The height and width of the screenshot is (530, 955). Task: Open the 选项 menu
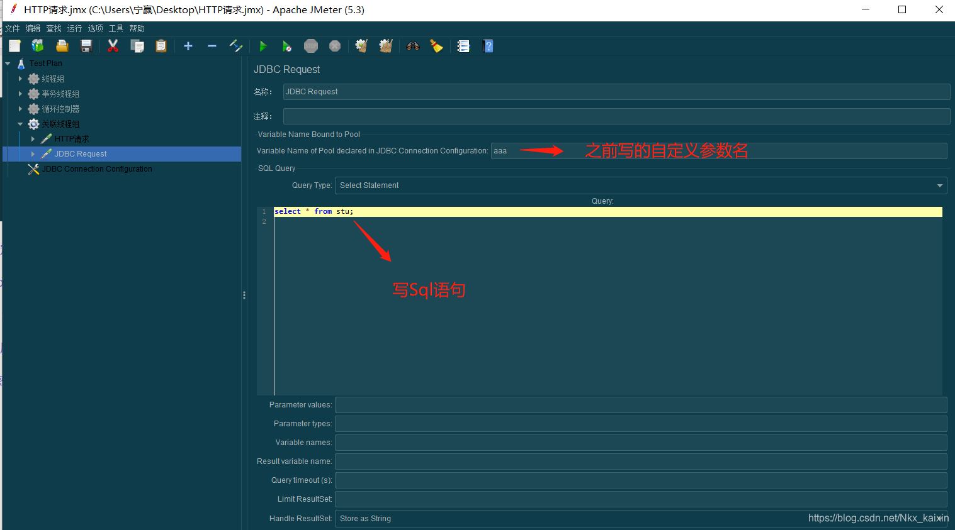(x=96, y=28)
